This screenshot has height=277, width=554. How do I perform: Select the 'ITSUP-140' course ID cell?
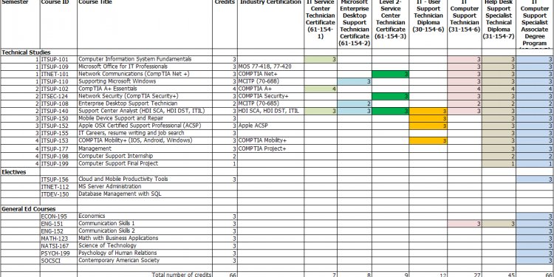pos(58,112)
